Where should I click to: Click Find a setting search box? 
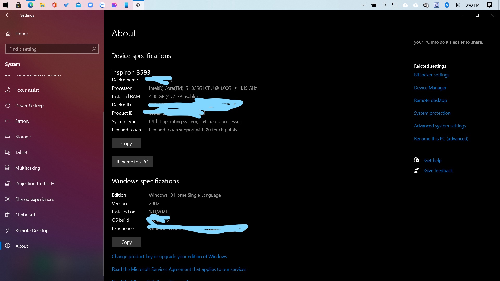[x=52, y=49]
